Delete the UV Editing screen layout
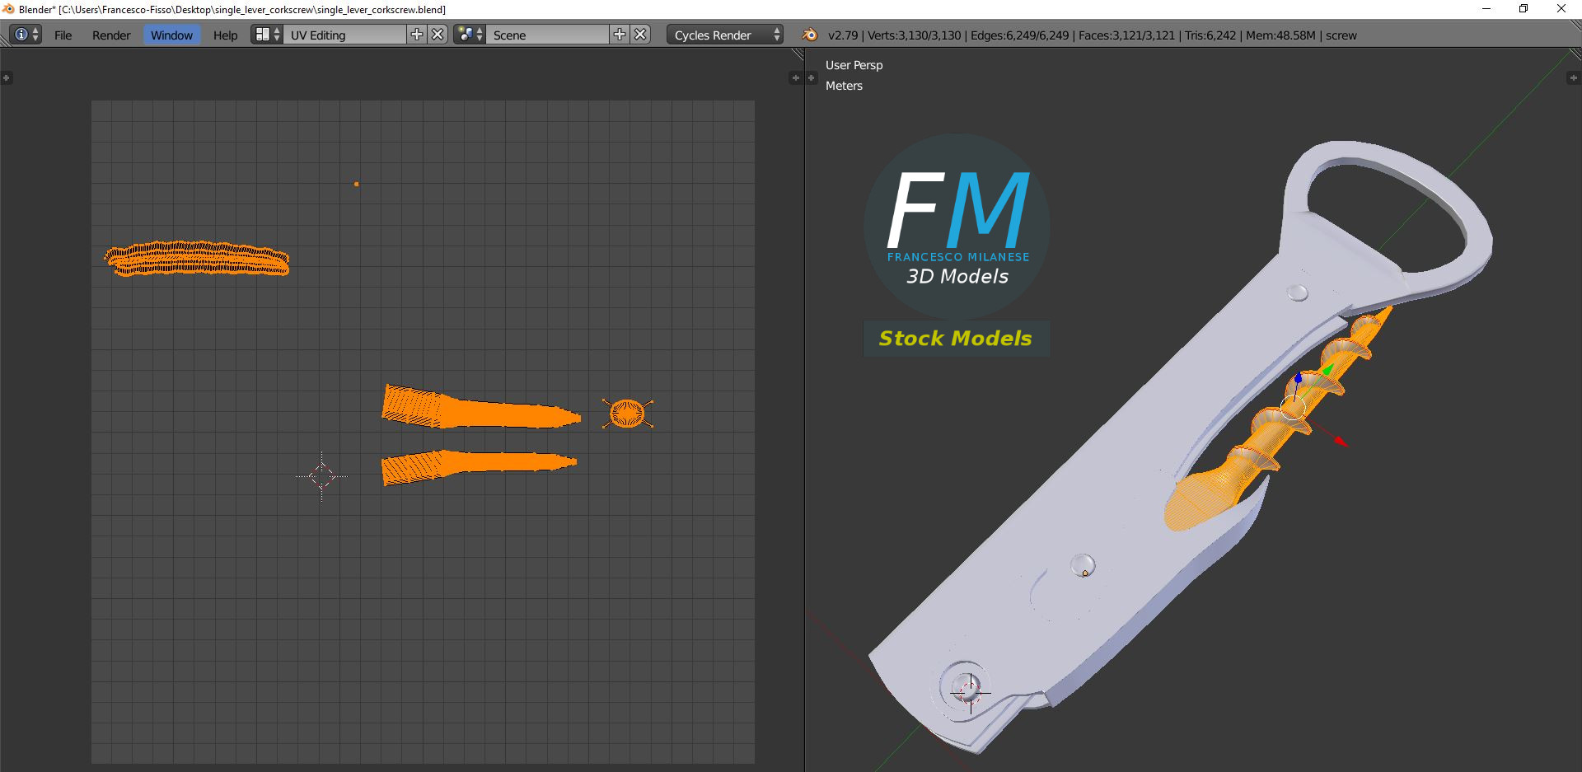 438,35
